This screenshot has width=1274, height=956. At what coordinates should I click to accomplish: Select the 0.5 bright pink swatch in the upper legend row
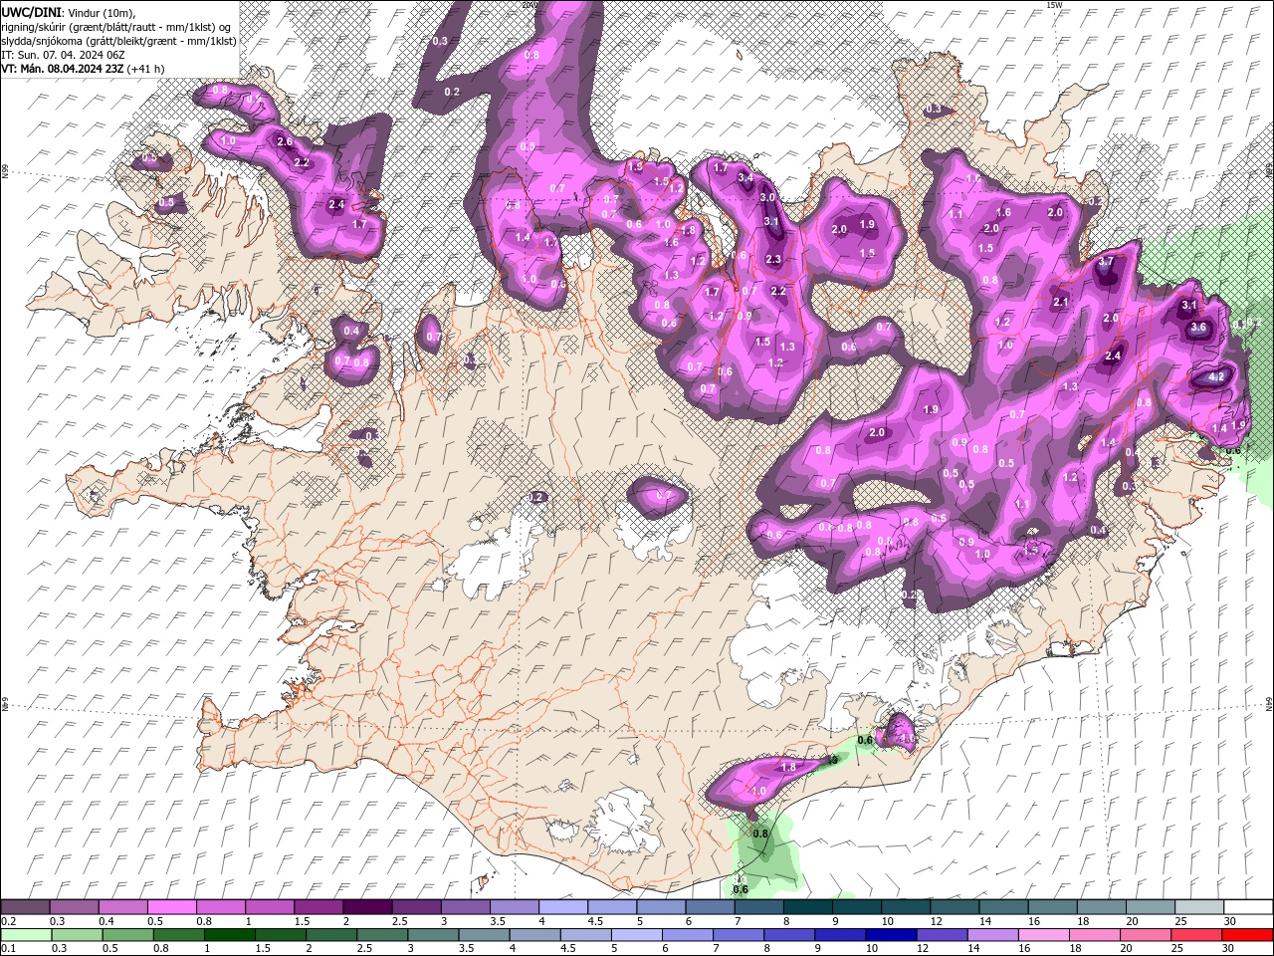click(171, 906)
